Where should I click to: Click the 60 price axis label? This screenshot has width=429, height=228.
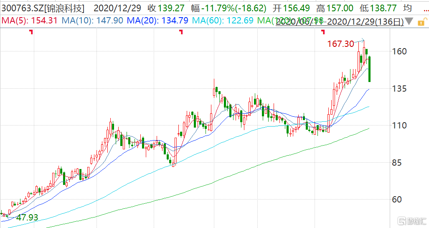(x=397, y=200)
